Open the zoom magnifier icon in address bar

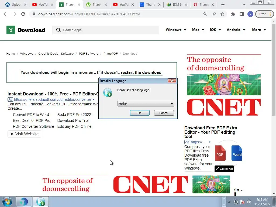tap(205, 14)
